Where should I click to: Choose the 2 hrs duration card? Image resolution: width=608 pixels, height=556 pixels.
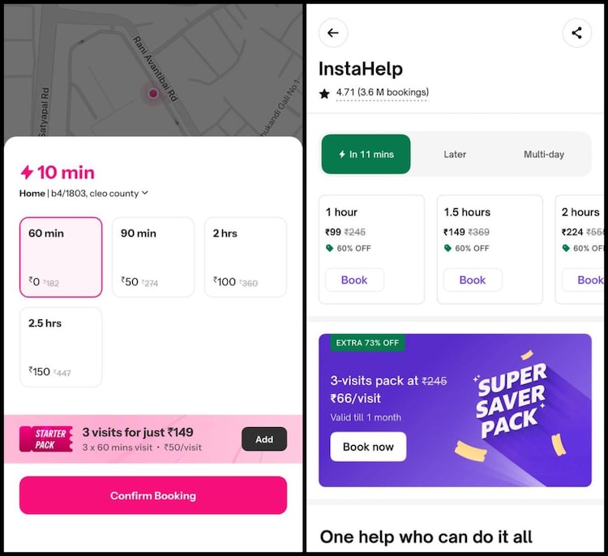[245, 257]
